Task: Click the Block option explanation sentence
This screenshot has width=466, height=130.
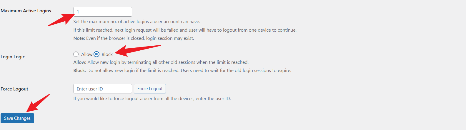Action: point(182,71)
